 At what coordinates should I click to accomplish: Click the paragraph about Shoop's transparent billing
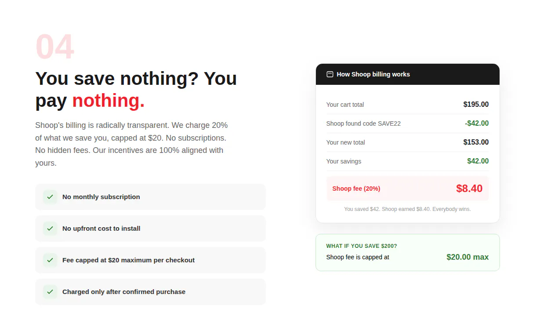(x=132, y=144)
